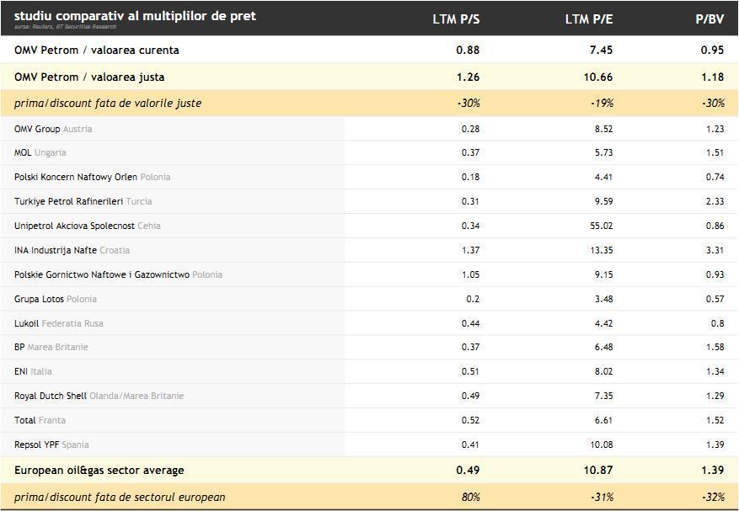Select the 'OMV Petrom / valoarea justa' row label
739x511 pixels.
coord(89,77)
